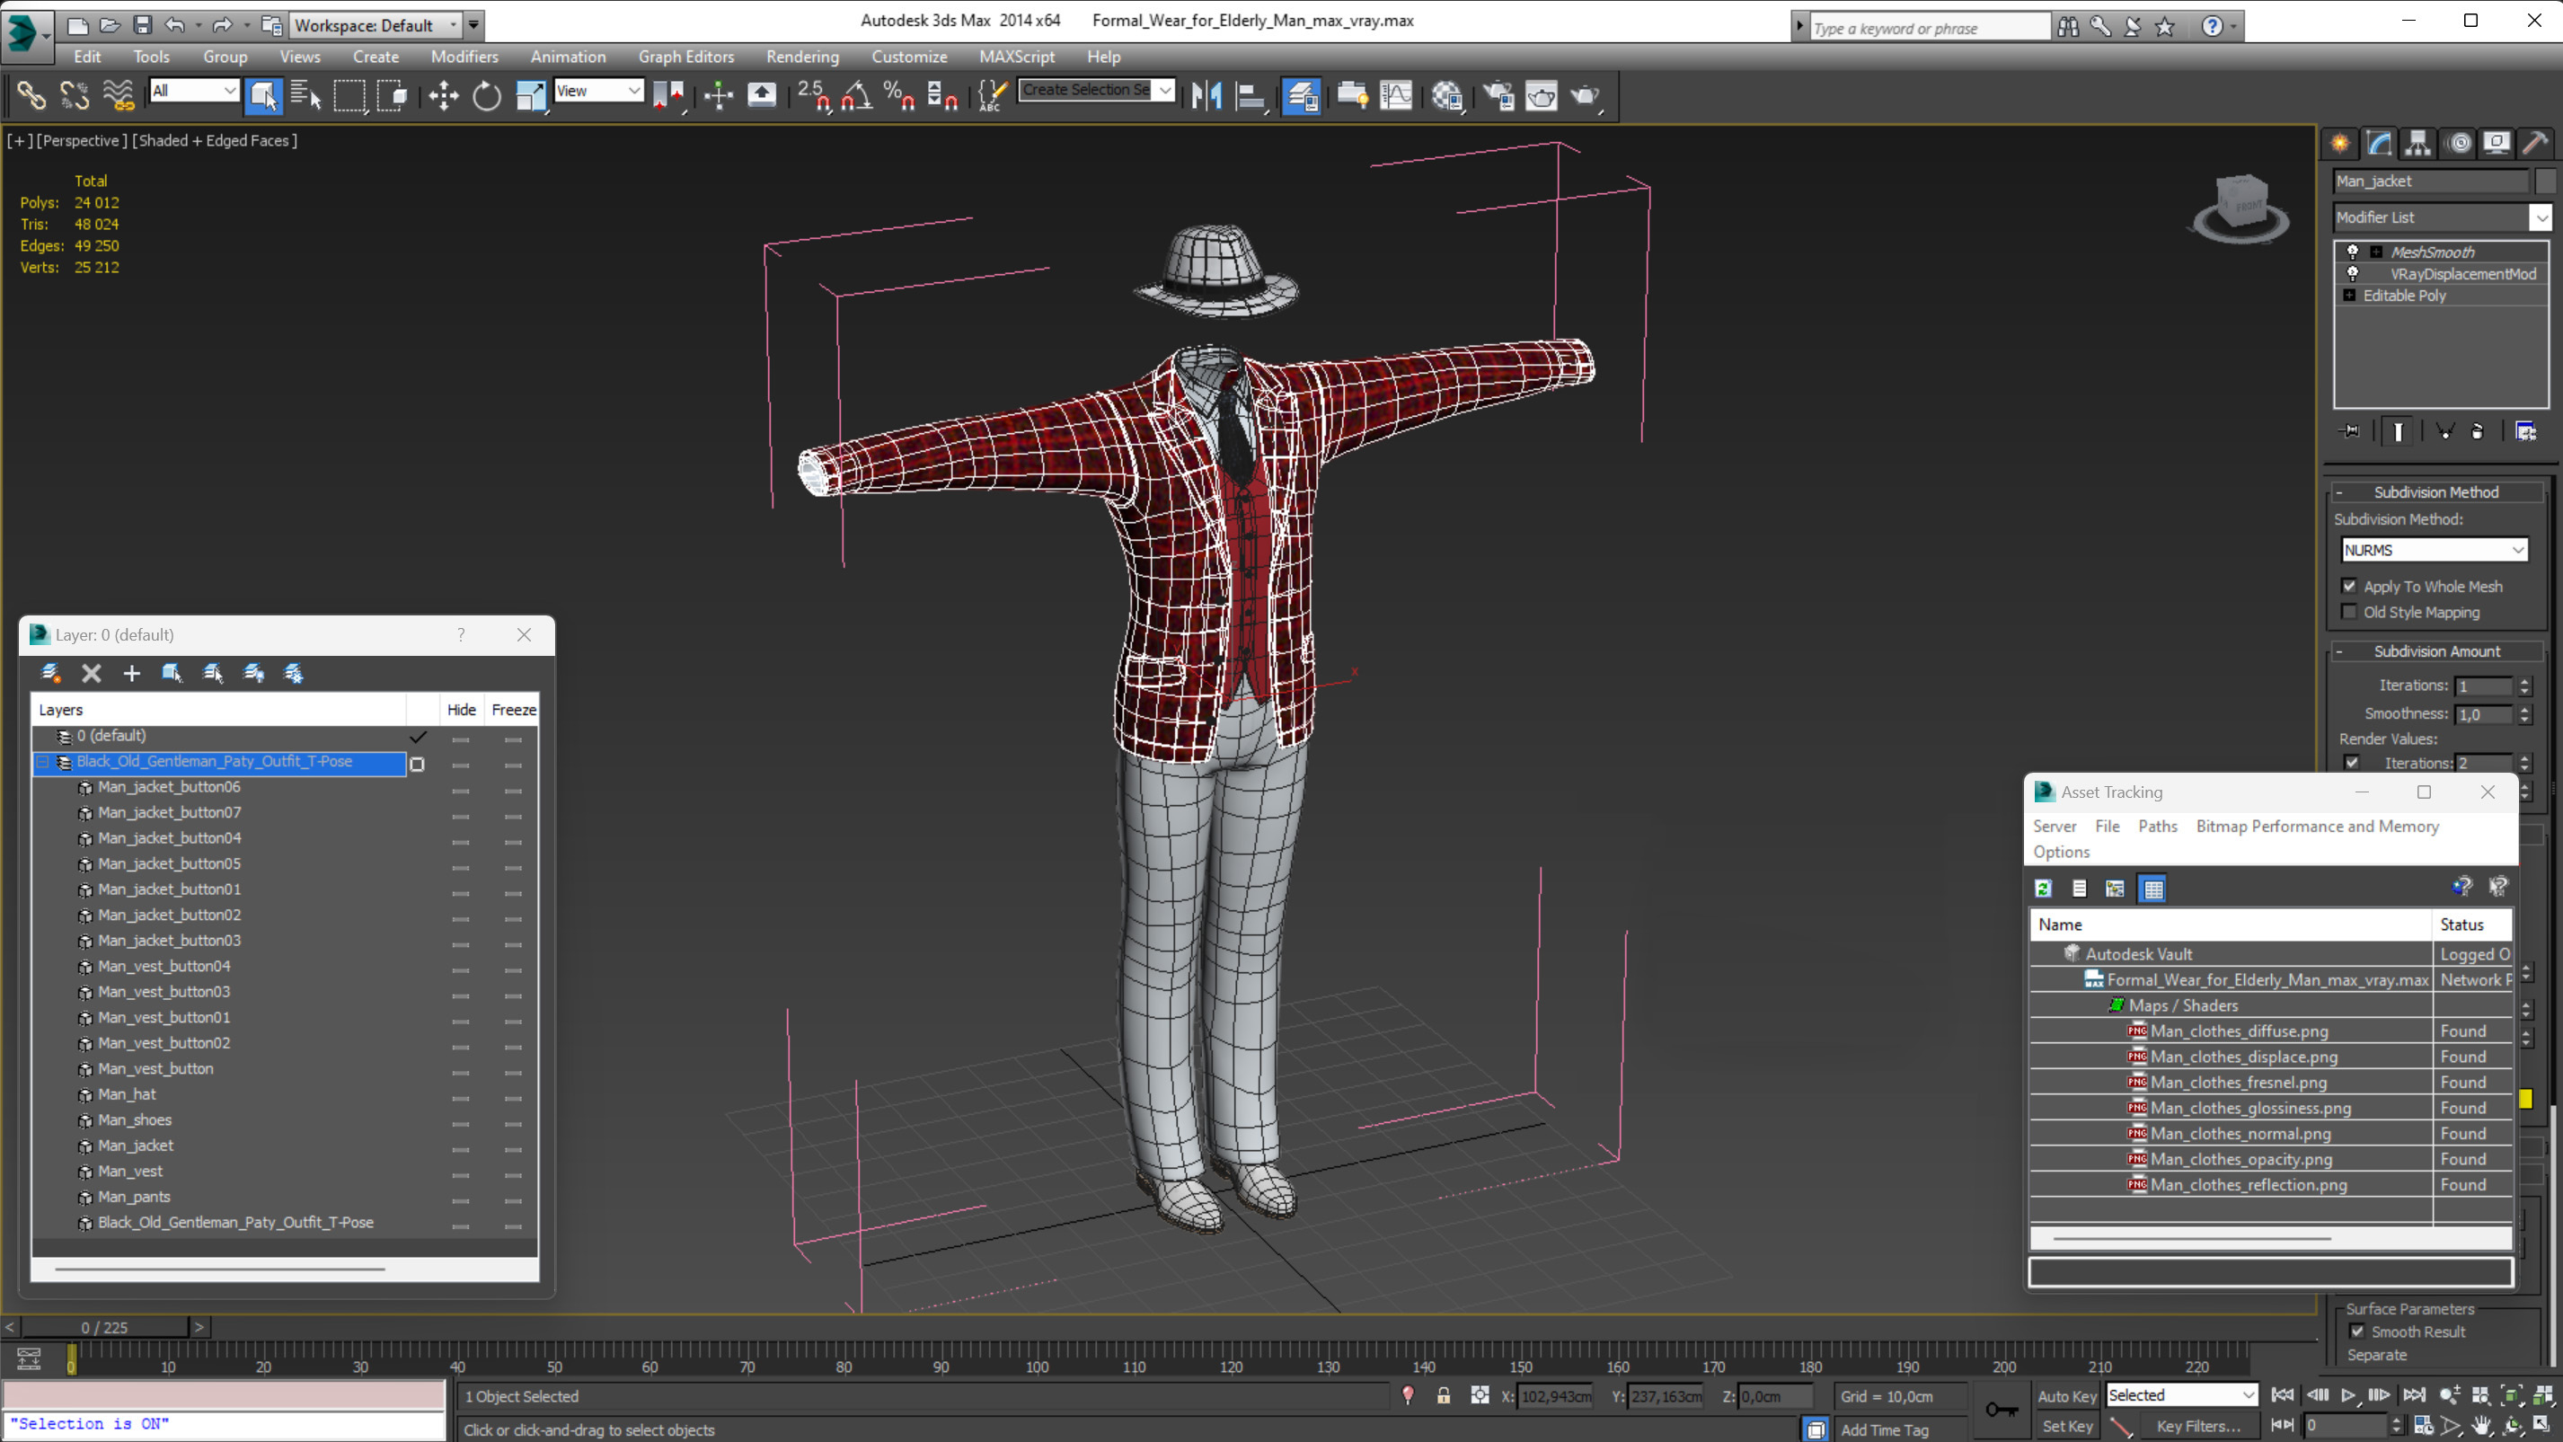2563x1442 pixels.
Task: Open Select by Name dialog
Action: (x=305, y=95)
